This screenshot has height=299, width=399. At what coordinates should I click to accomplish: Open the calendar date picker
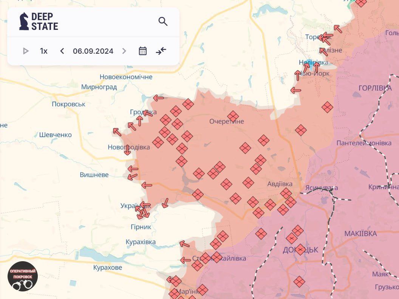(142, 51)
